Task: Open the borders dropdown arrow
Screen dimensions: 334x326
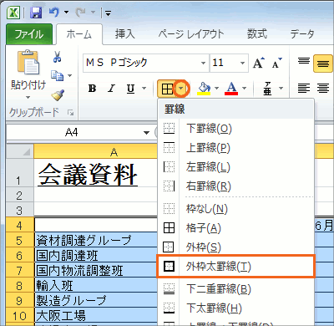Action: [181, 89]
